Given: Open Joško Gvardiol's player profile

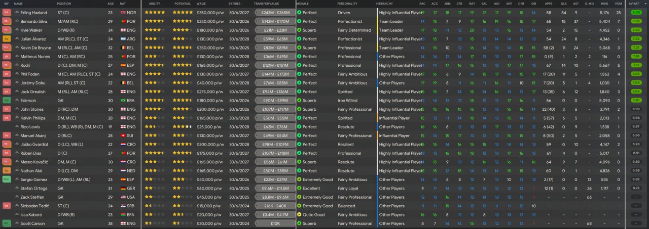Looking at the screenshot, I should click(34, 144).
